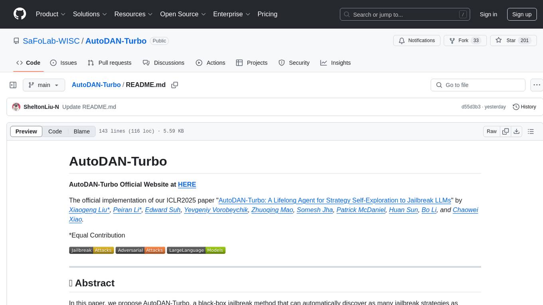Select the Code view toggle
The height and width of the screenshot is (305, 543).
pyautogui.click(x=55, y=131)
